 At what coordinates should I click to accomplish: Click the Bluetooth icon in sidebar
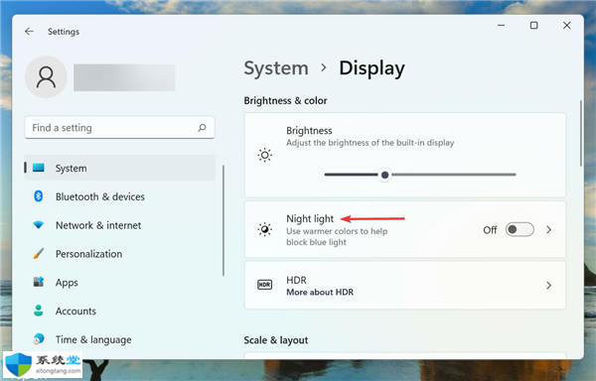point(38,196)
